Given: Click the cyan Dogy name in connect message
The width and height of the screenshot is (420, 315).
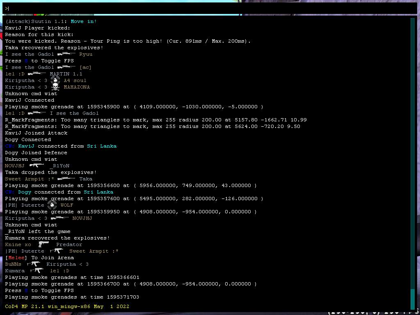Looking at the screenshot, I should click(x=25, y=192).
